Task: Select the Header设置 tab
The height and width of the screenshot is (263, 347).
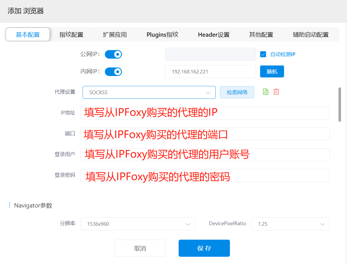Action: click(x=213, y=34)
